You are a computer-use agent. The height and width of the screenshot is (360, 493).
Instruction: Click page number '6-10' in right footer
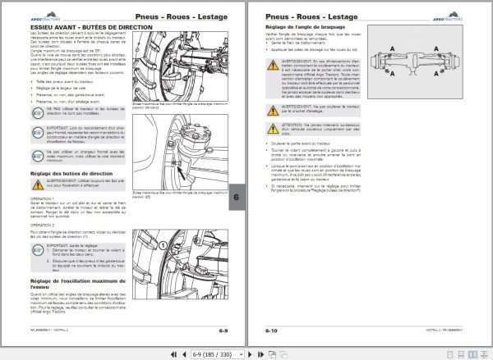click(x=271, y=330)
